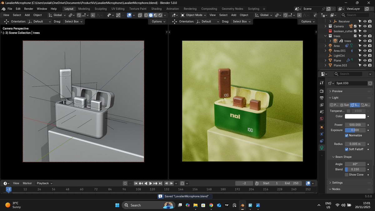Switch to the Shading workspace tab
This screenshot has width=375, height=211.
click(x=157, y=9)
